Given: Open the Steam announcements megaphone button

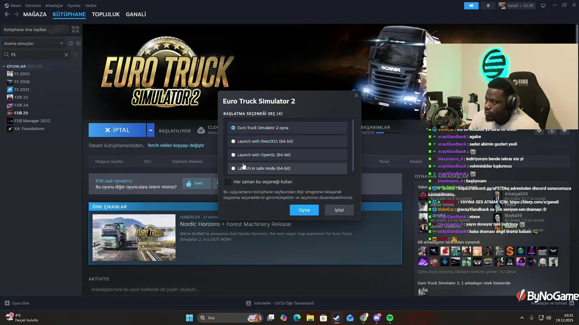Looking at the screenshot, I should [471, 5].
